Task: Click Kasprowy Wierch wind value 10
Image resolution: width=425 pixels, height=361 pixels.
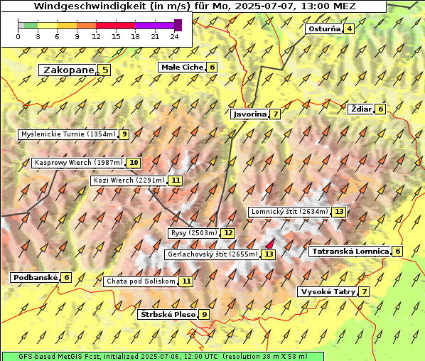Action: pyautogui.click(x=134, y=163)
